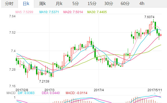Click the MA30 indicator label

(97, 12)
